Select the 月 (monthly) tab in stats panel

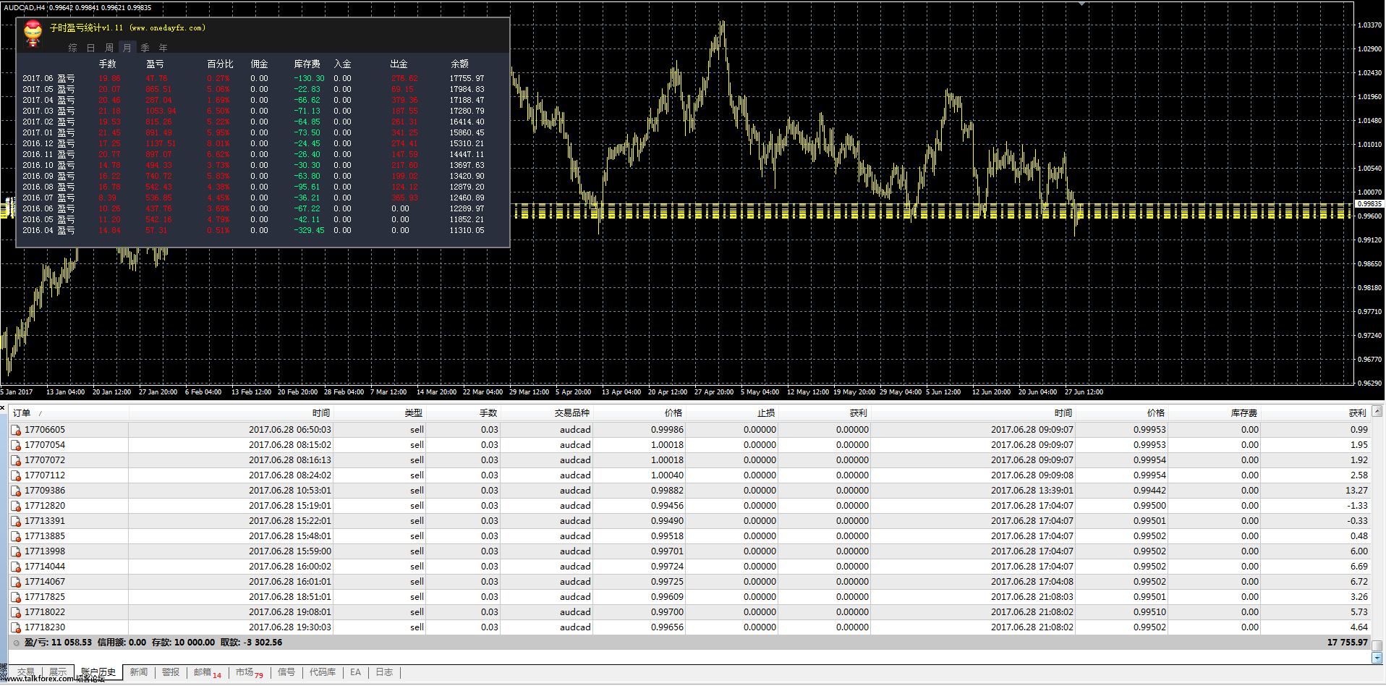click(127, 48)
